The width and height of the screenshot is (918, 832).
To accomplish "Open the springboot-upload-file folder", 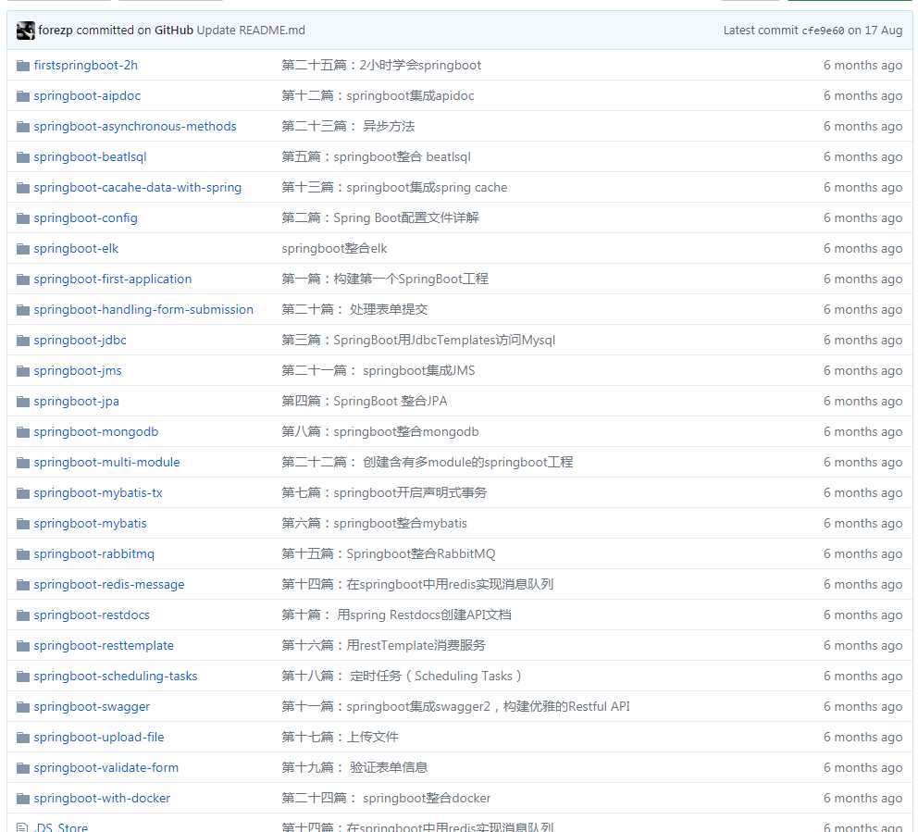I will (x=99, y=738).
